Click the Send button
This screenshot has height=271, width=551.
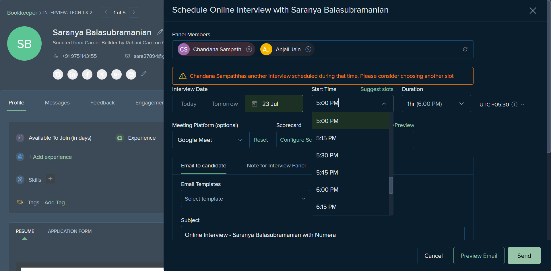tap(524, 256)
